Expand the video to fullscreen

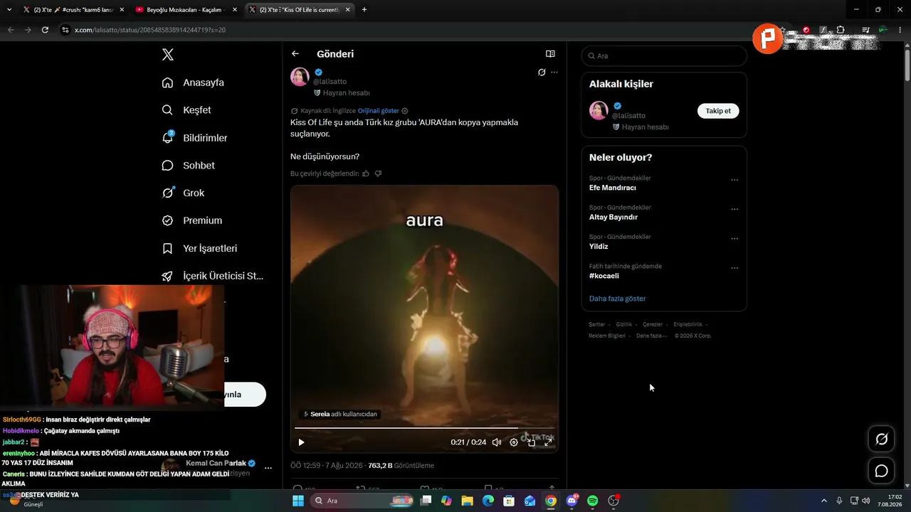tap(548, 442)
